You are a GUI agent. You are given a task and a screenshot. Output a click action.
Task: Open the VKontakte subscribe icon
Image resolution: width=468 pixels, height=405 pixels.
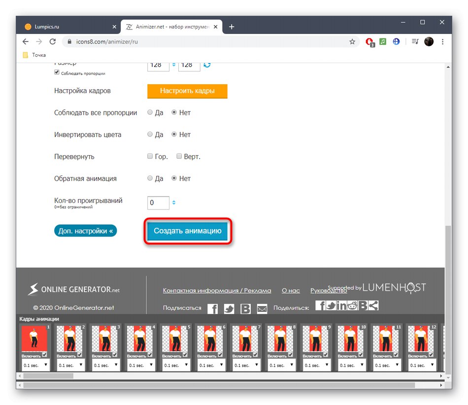[x=245, y=308]
